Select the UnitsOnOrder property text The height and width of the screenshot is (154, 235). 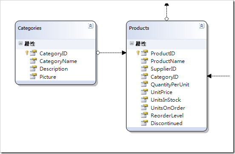tap(168, 108)
